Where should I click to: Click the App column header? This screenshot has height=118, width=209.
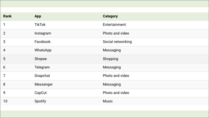(38, 16)
